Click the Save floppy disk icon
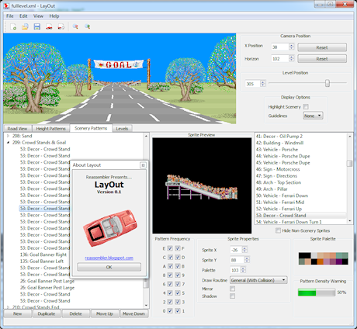Image resolution: width=357 pixels, height=329 pixels. click(x=37, y=26)
